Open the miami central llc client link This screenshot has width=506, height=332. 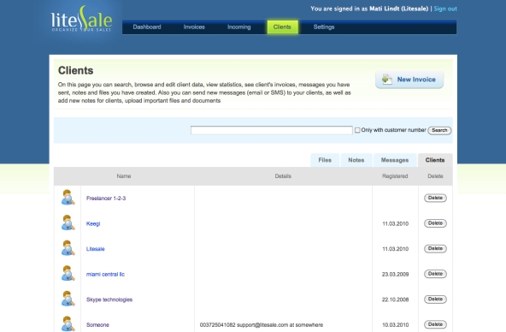click(x=105, y=274)
